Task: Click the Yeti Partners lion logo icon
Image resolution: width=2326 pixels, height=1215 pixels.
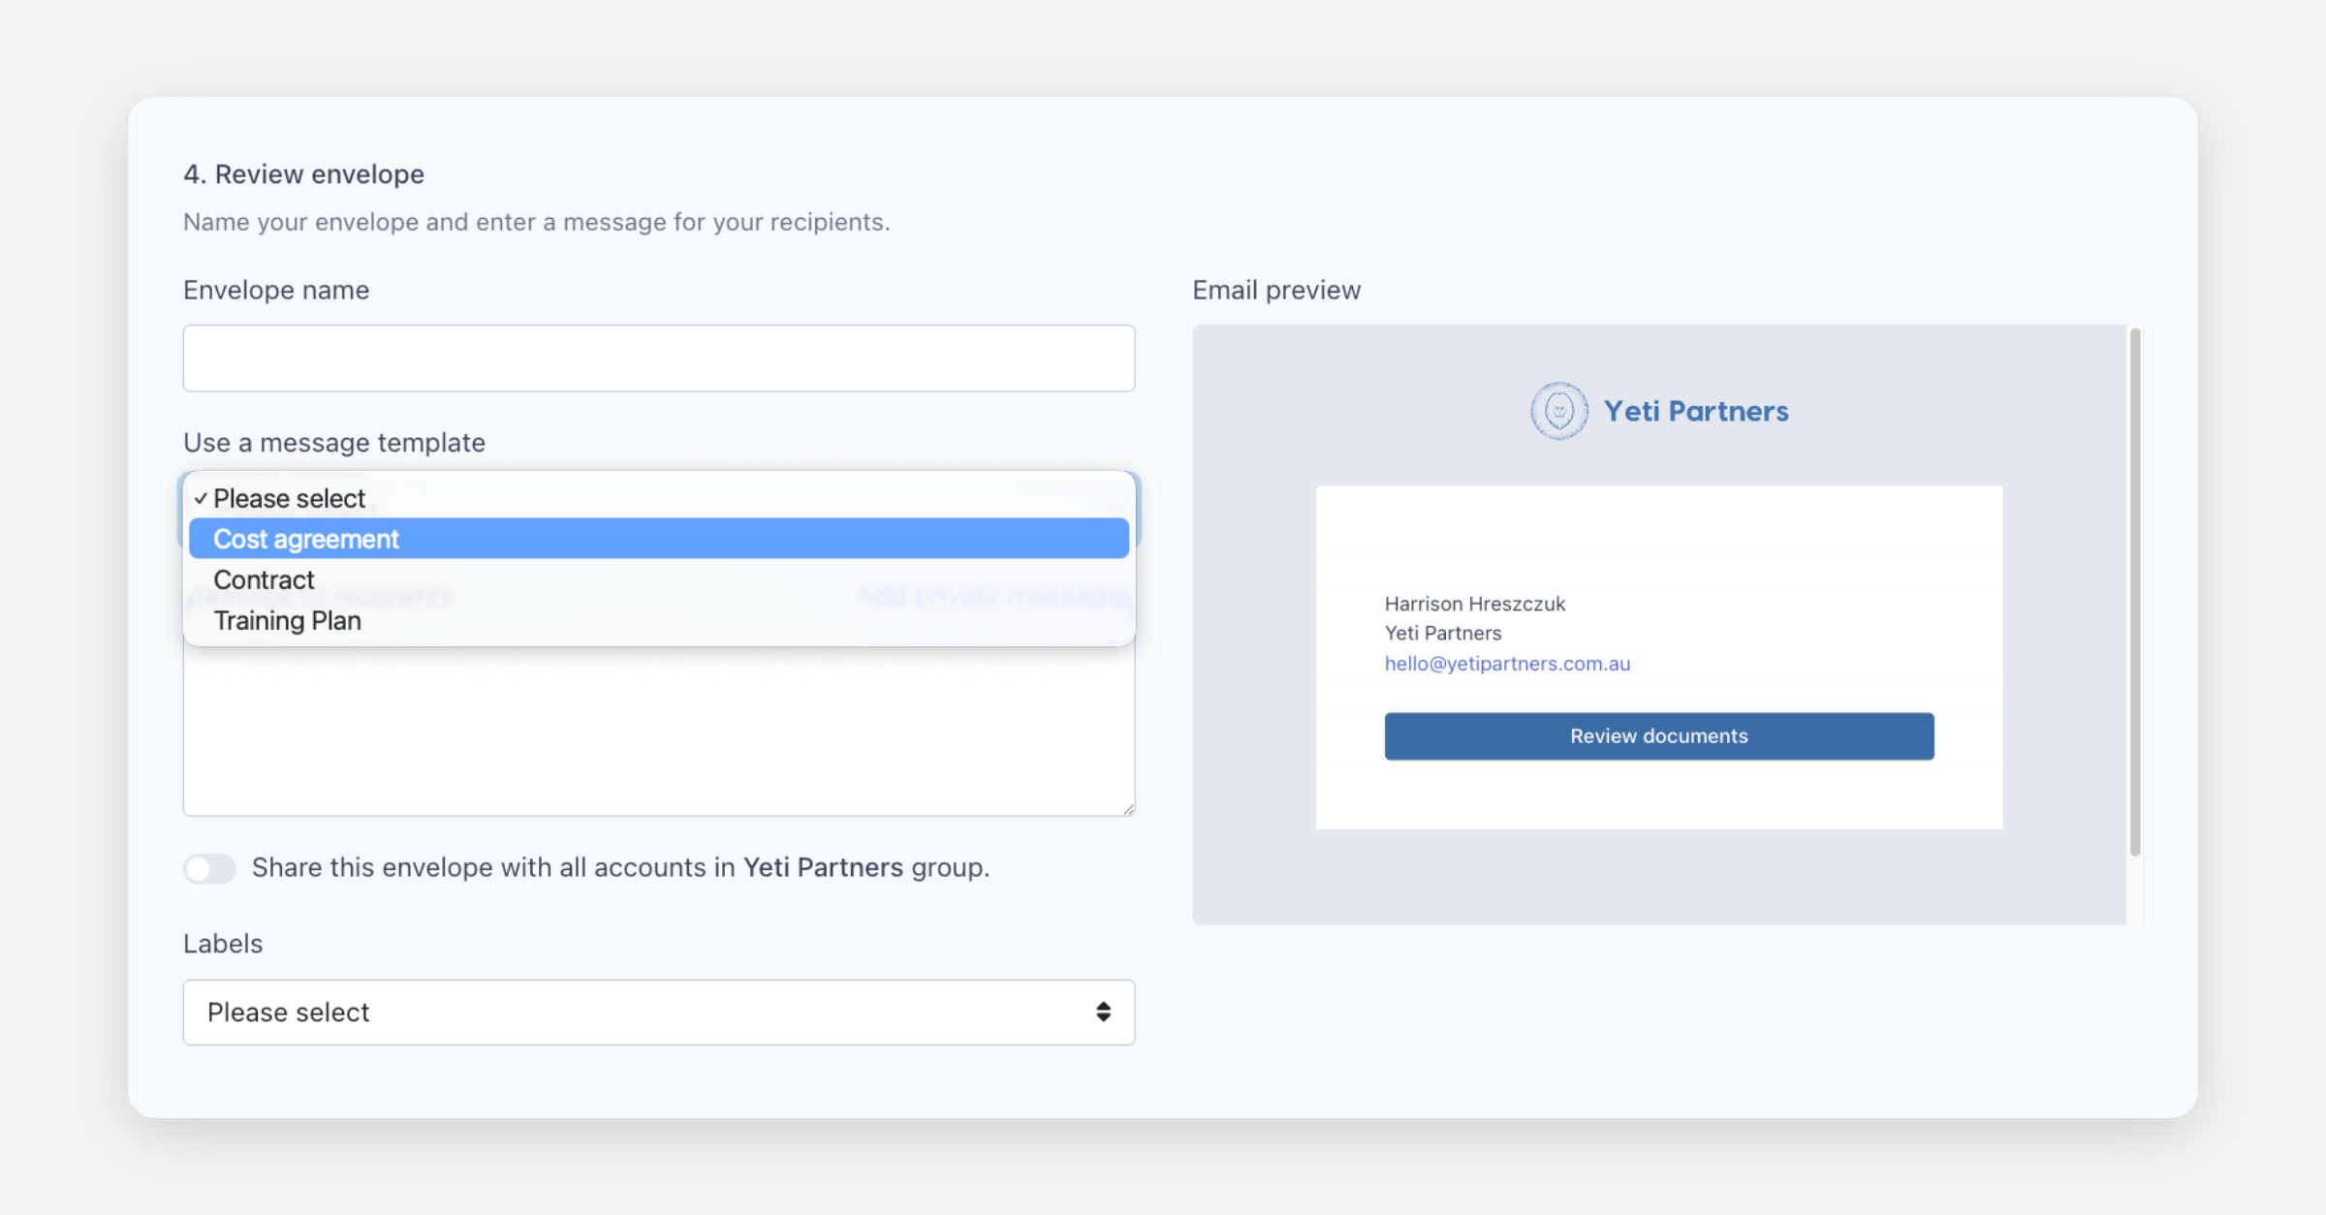Action: coord(1558,411)
